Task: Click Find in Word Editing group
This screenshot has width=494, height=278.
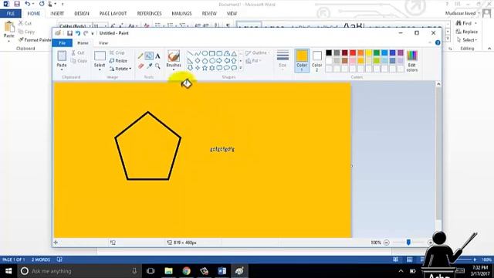Action: click(x=464, y=23)
